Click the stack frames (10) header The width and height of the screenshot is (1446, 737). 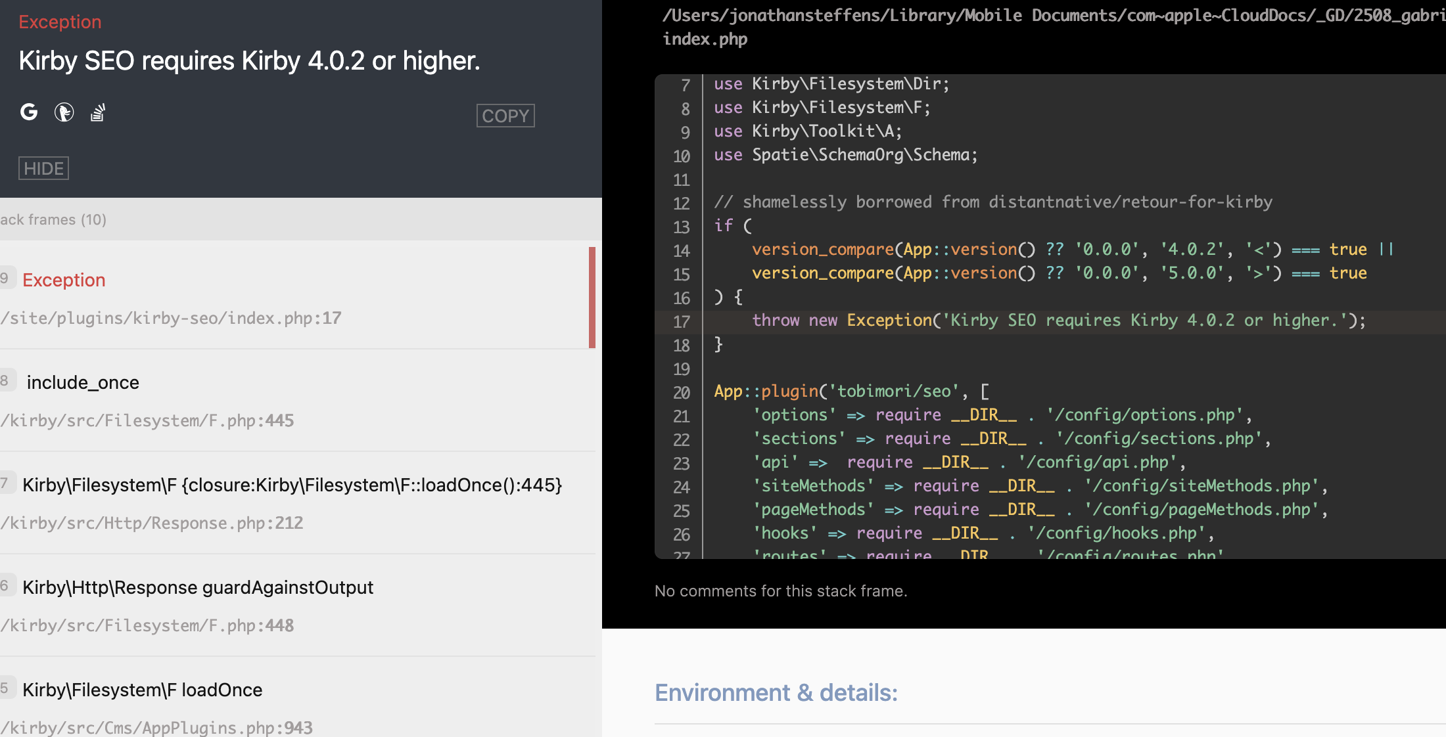tap(53, 220)
